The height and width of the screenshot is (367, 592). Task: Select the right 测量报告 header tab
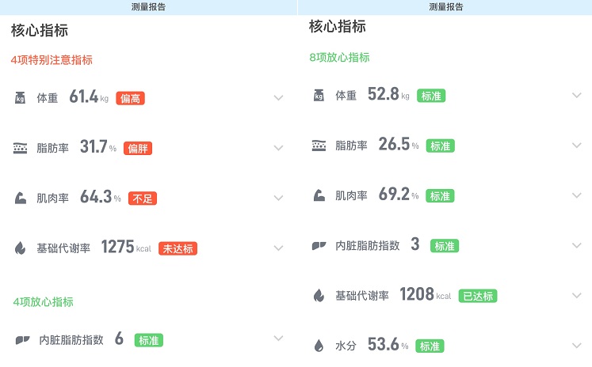[x=445, y=7]
